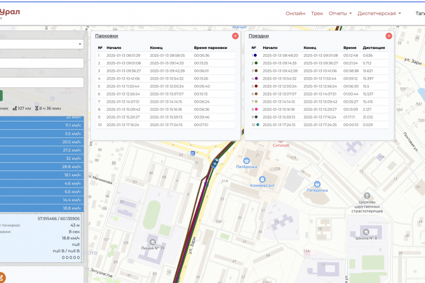Switch to the Онлайн section

(296, 14)
